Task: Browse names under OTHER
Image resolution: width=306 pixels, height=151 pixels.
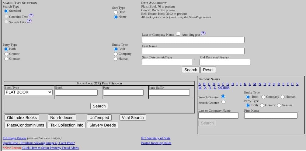Action: point(224,88)
